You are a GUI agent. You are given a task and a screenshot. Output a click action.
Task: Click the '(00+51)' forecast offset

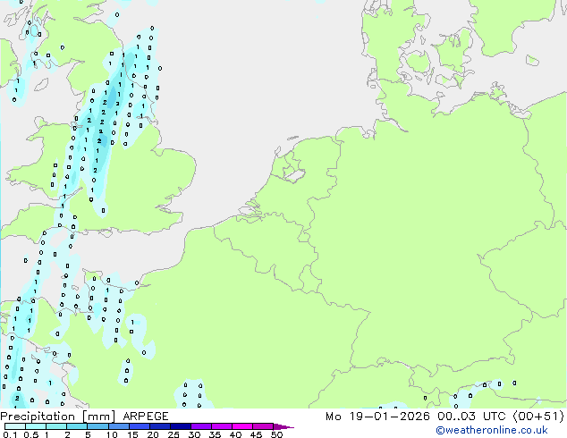point(538,417)
